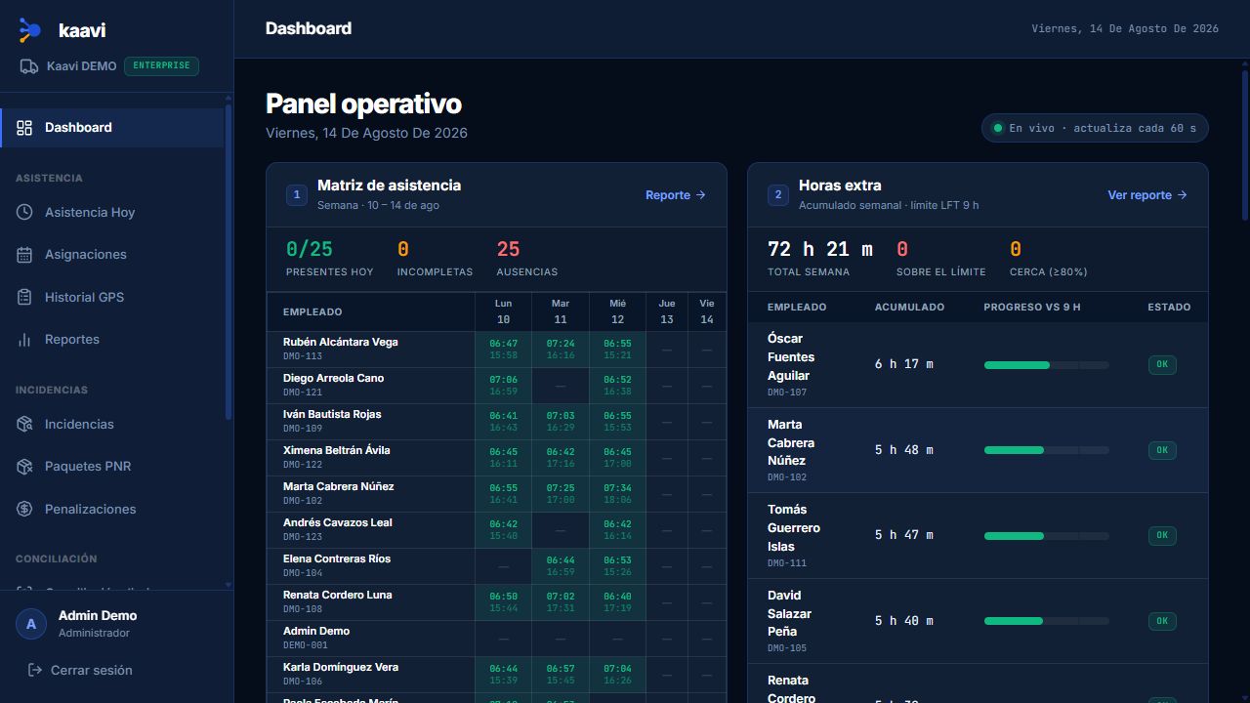
Task: Click the Lun 10 column header
Action: click(503, 312)
